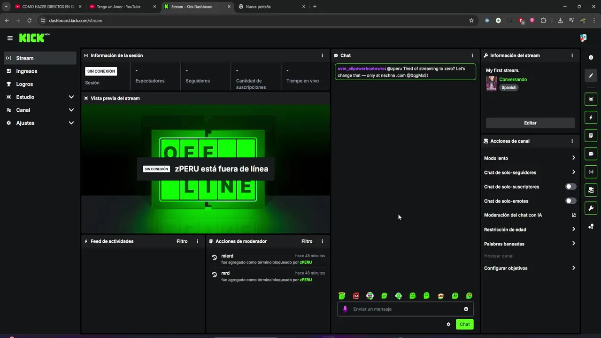This screenshot has width=601, height=338.
Task: Expand the Estudio sidebar section
Action: pos(71,97)
